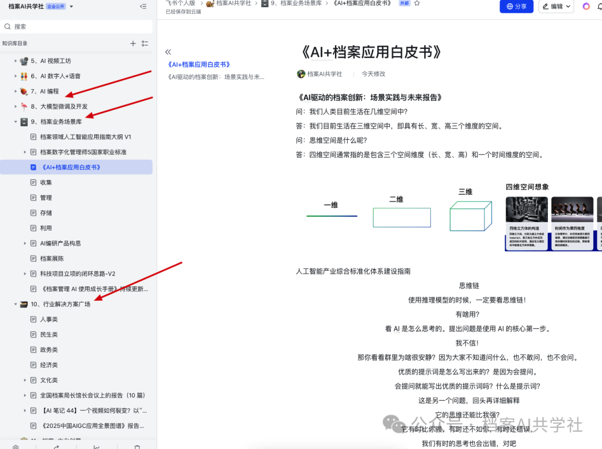Expand the 7、AI 编程 tree node
Screen dimensions: 602x449
click(16, 91)
